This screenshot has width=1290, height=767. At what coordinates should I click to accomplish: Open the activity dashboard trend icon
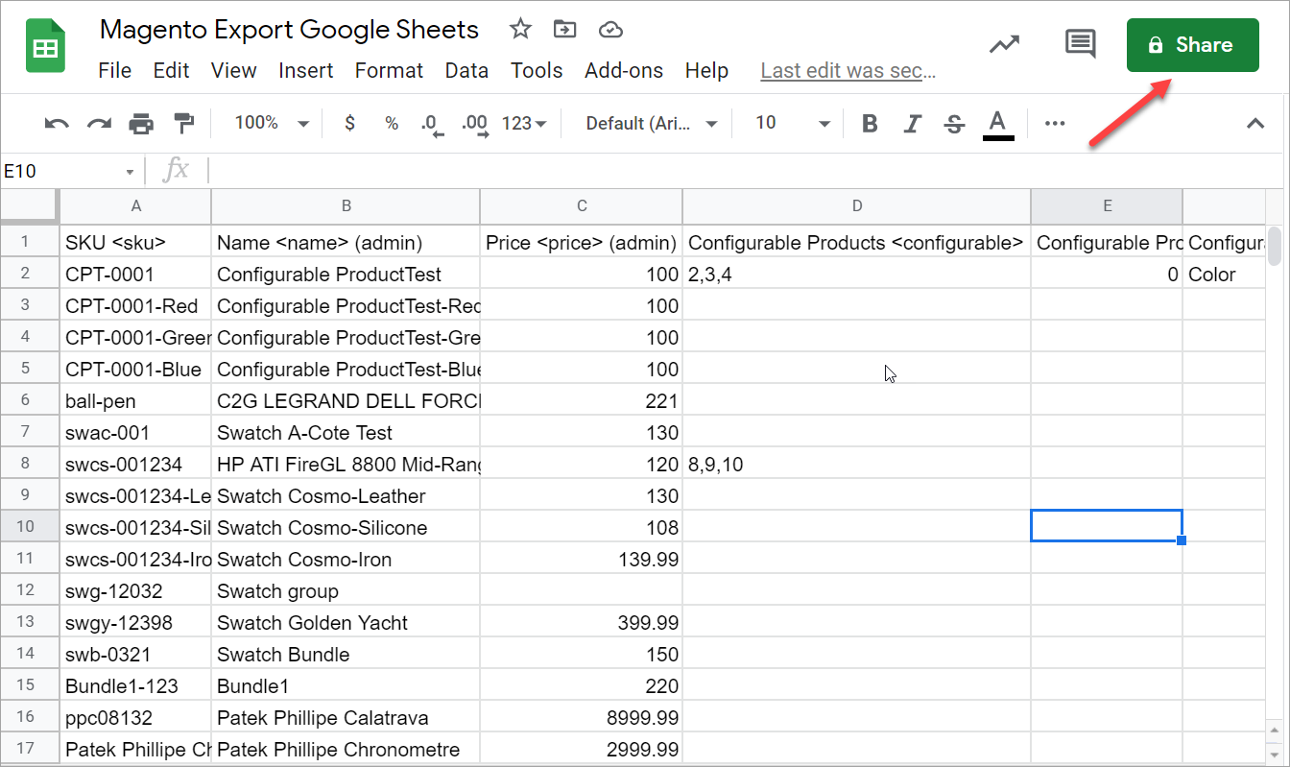tap(1005, 44)
